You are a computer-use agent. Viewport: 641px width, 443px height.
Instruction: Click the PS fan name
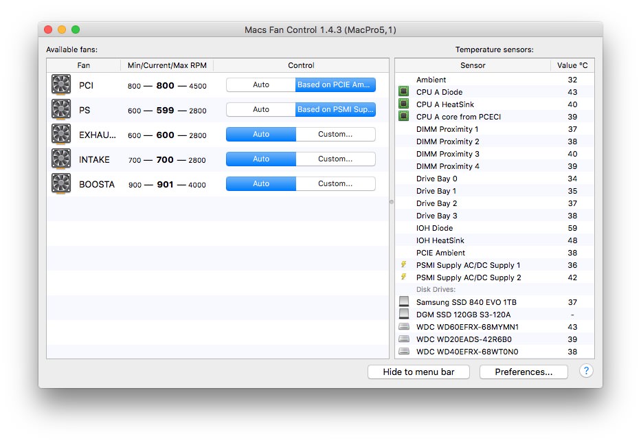click(85, 111)
